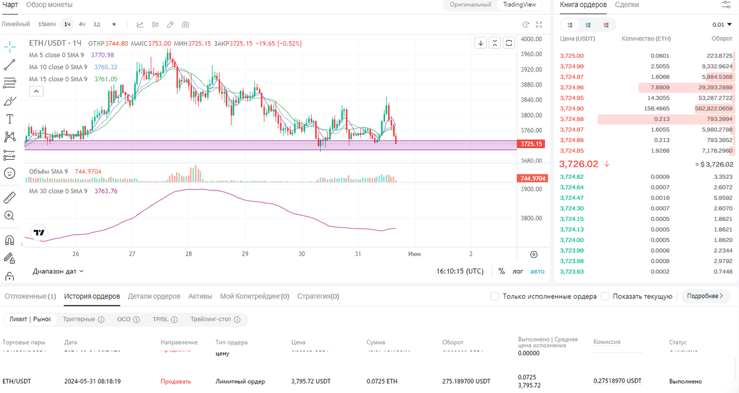Image resolution: width=739 pixels, height=393 pixels.
Task: Open 'Мой Копитрейдинг(0)' tab
Action: 254,296
